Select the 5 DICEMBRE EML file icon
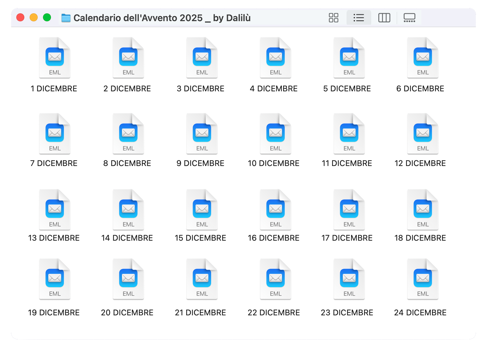487x348 pixels. click(x=349, y=58)
